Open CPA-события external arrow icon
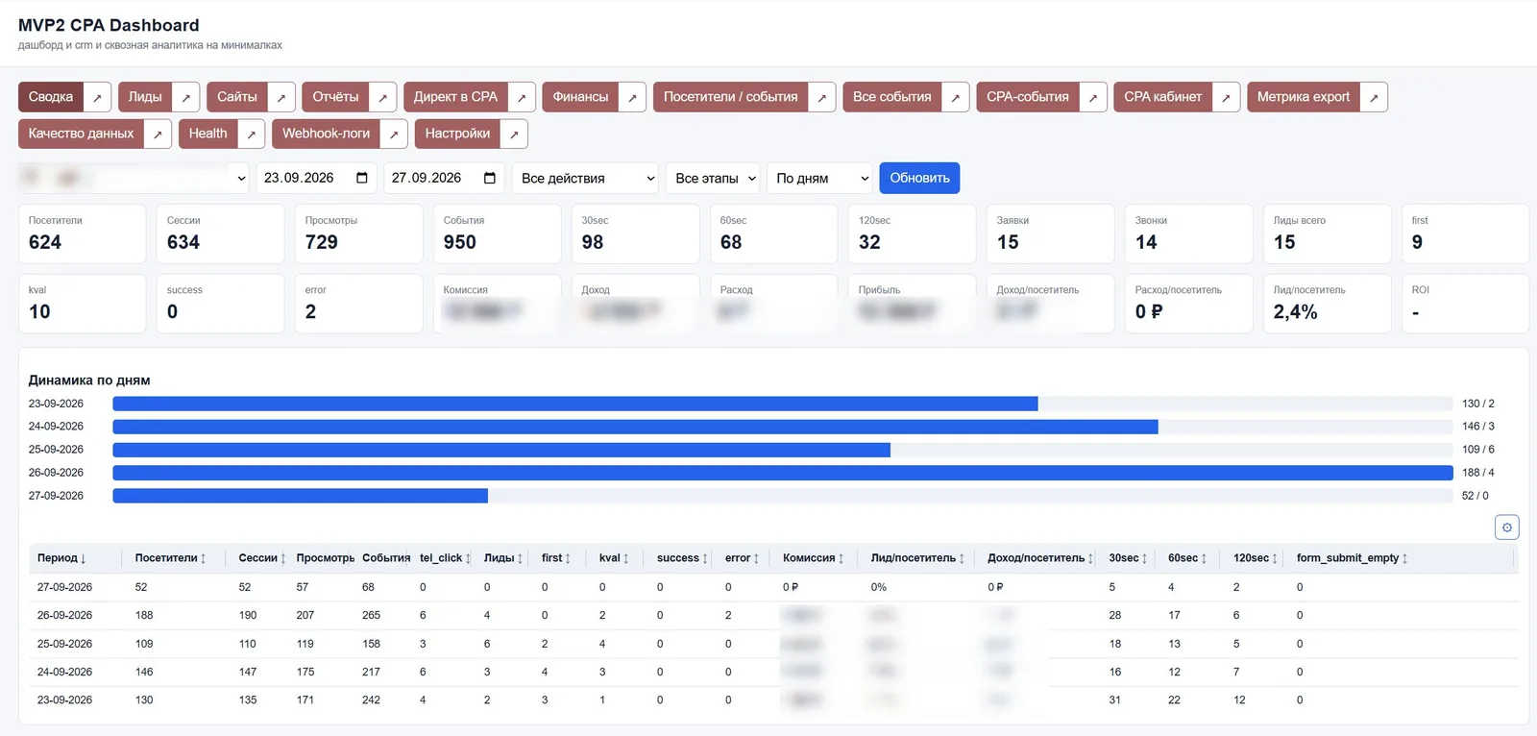The width and height of the screenshot is (1537, 736). [x=1093, y=97]
